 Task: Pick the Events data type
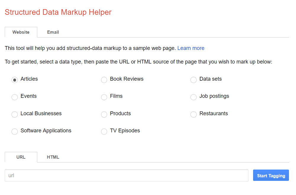(x=14, y=97)
